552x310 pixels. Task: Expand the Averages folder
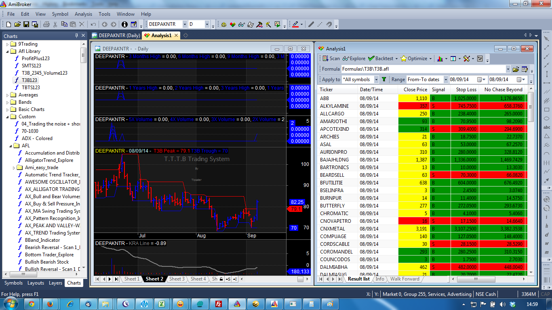tap(8, 95)
